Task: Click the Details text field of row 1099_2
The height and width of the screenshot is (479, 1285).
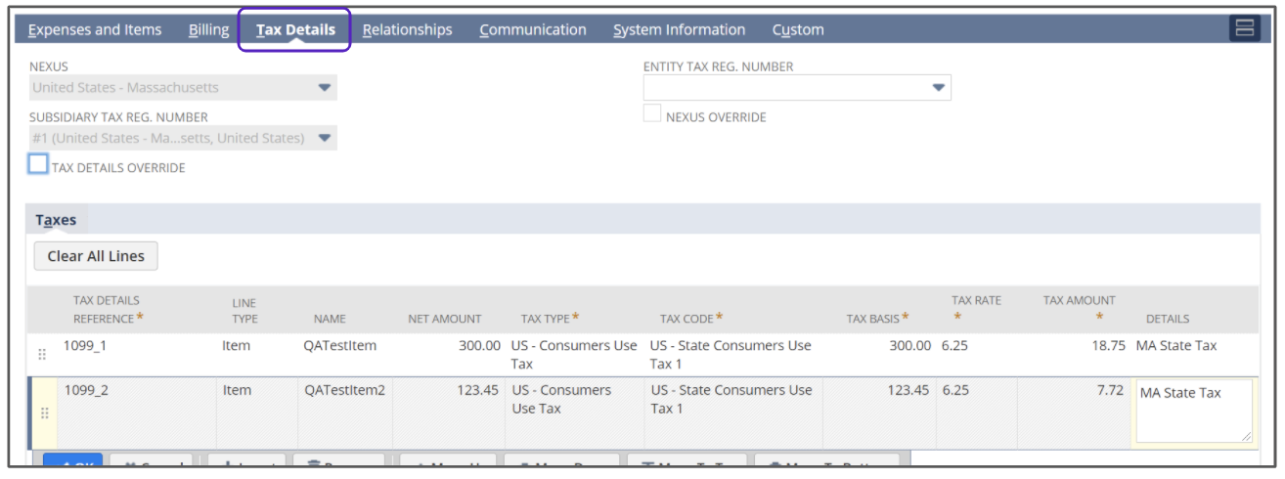Action: 1191,411
